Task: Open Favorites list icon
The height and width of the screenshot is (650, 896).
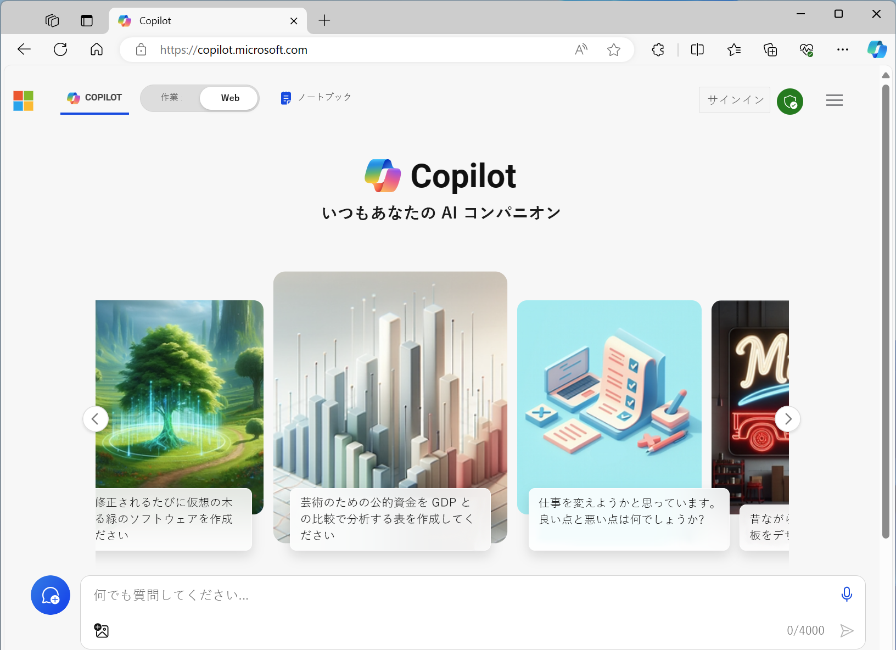Action: 734,49
